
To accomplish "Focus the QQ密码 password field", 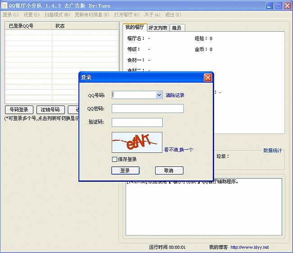I will [147, 109].
